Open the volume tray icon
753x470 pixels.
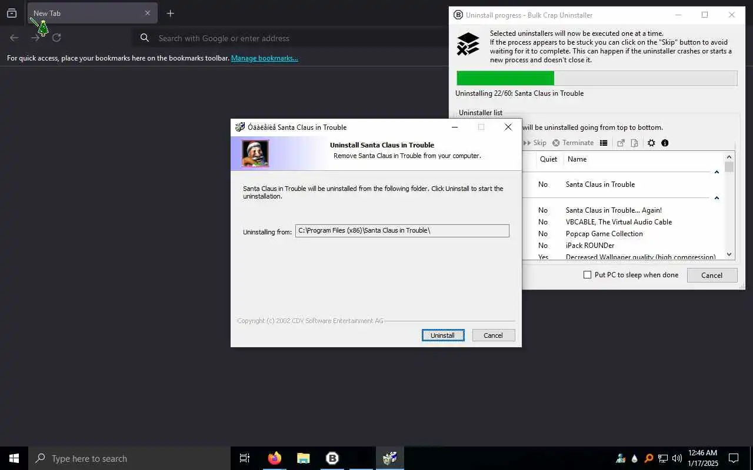coord(677,458)
